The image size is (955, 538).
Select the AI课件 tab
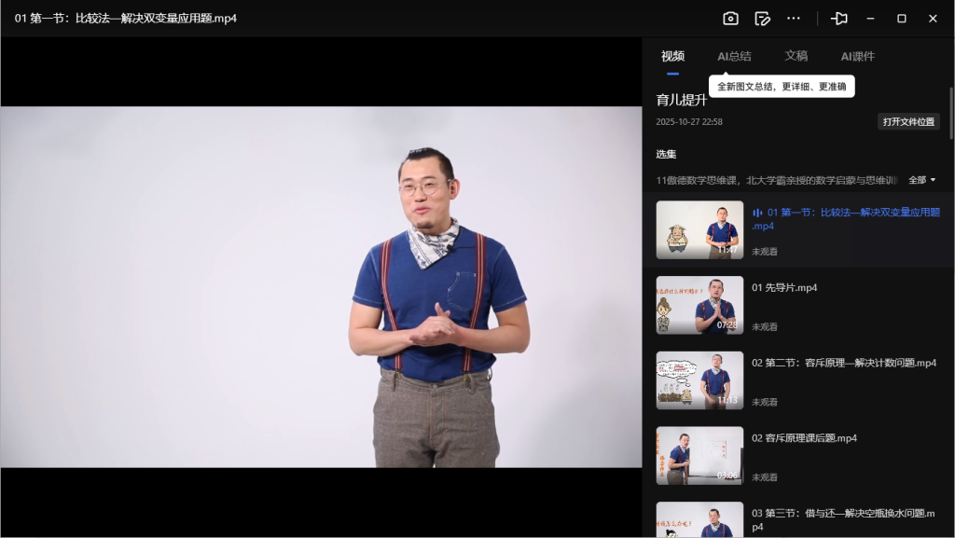coord(857,56)
